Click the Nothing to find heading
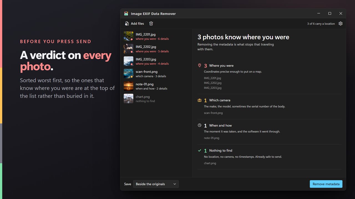This screenshot has height=199, width=355. 221,151
